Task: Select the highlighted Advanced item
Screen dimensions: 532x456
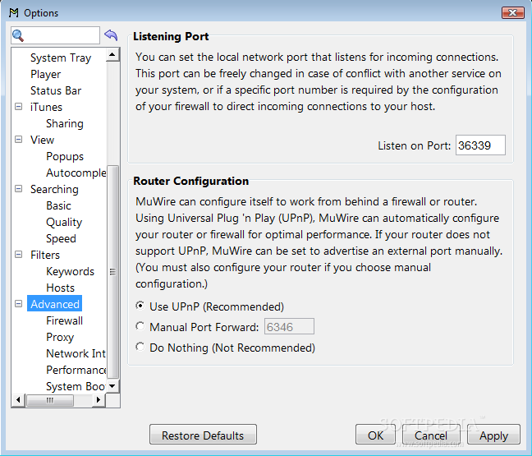Action: tap(55, 304)
